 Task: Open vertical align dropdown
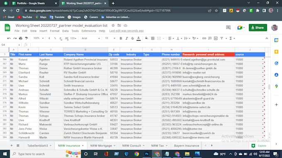179,38
